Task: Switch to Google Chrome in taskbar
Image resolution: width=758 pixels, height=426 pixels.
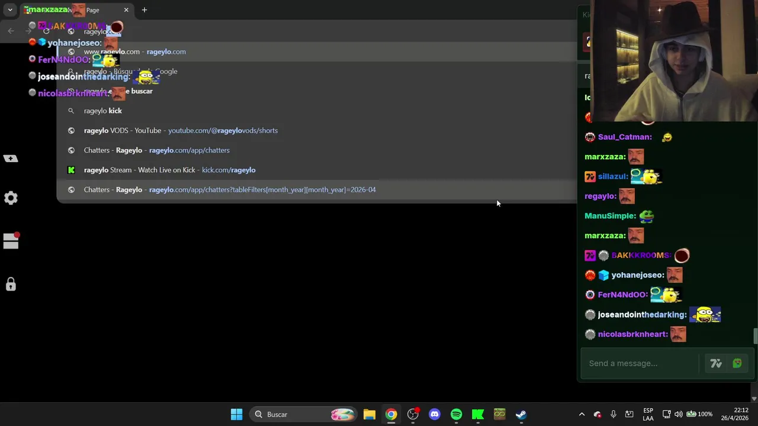Action: [391, 414]
